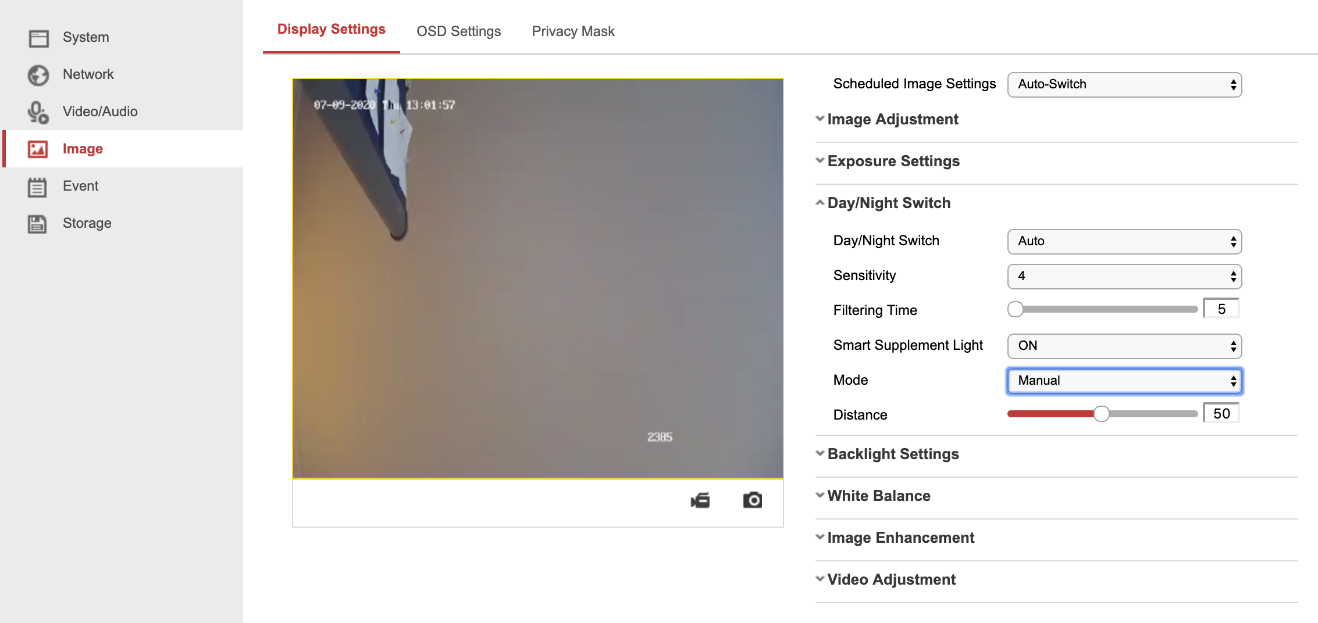Image resolution: width=1318 pixels, height=623 pixels.
Task: Start recording with the video camera icon
Action: 700,500
